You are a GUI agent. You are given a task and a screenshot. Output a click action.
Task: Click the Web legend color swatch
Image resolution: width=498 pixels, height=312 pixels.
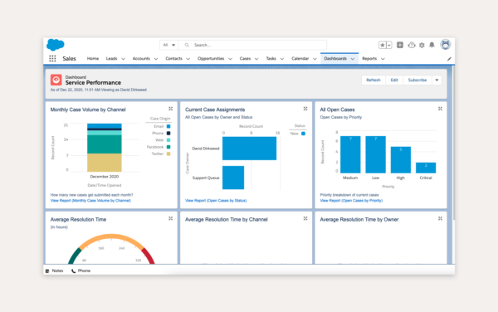[168, 140]
